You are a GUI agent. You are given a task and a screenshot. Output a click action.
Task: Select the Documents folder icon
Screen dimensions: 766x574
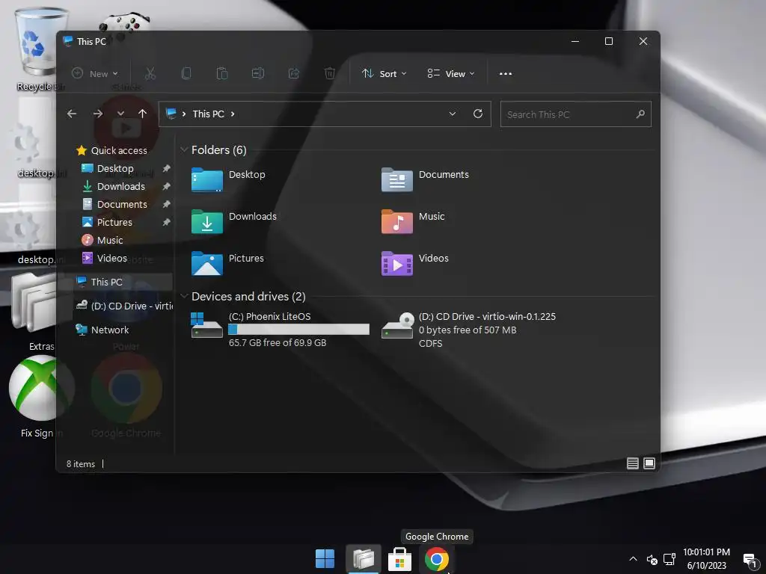click(x=396, y=179)
